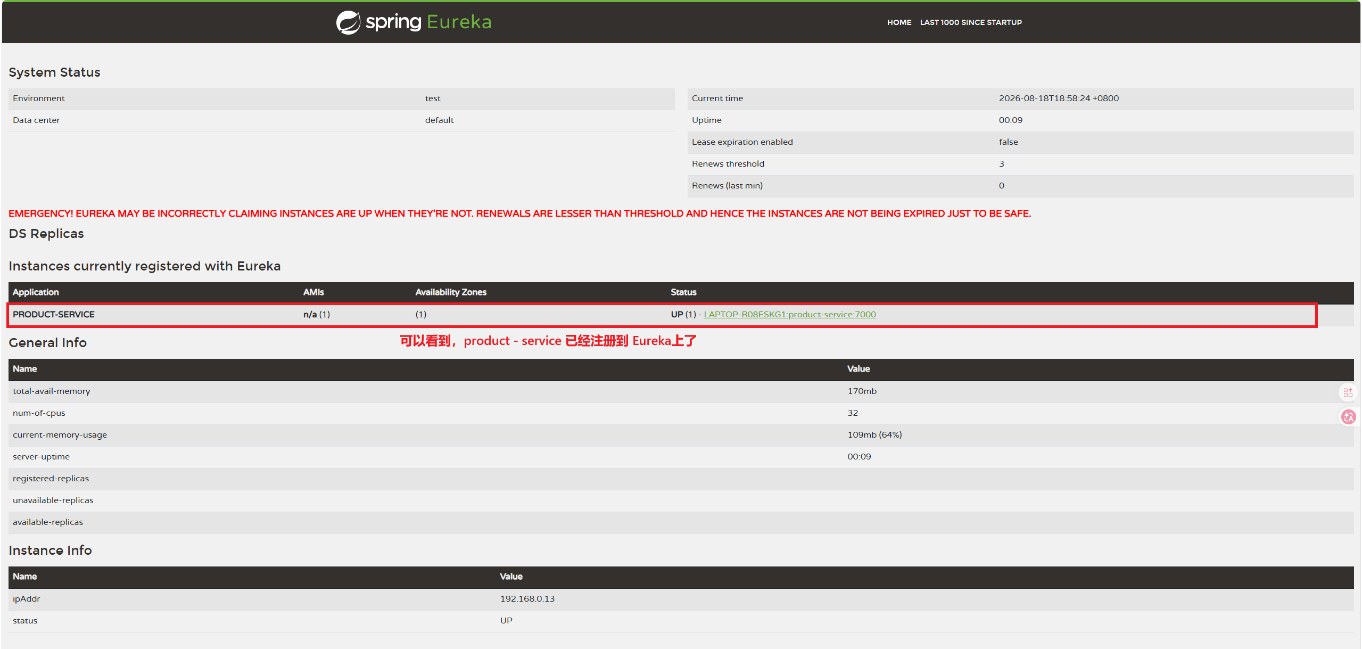Click the 'Instances currently registered with Eureka' heading

145,266
